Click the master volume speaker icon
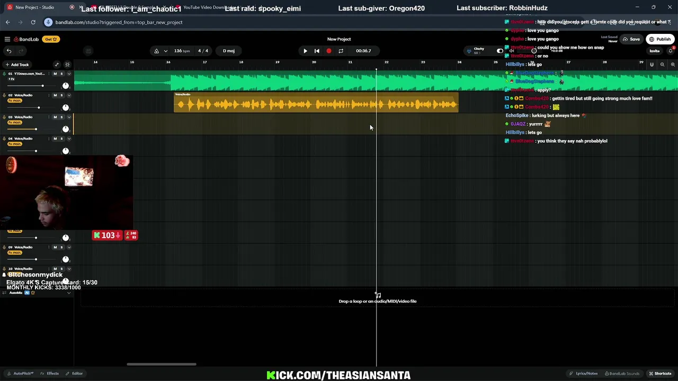This screenshot has height=381, width=678. coord(512,51)
